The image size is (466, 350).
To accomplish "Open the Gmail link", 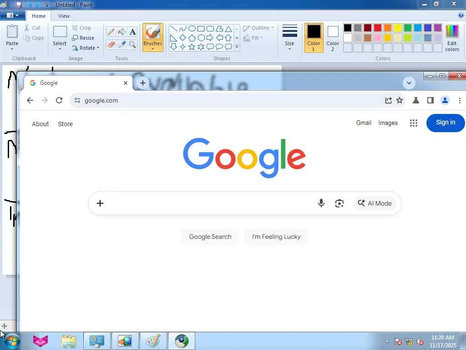I will [364, 123].
